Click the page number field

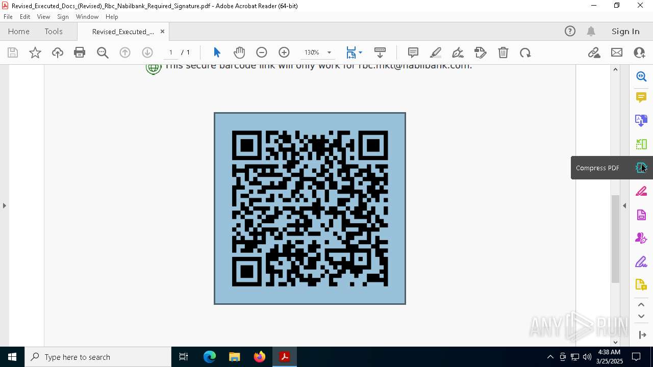(171, 53)
